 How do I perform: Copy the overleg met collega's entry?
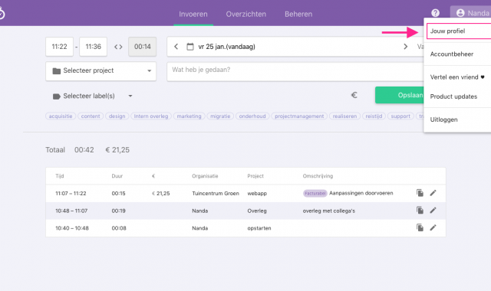pos(420,211)
